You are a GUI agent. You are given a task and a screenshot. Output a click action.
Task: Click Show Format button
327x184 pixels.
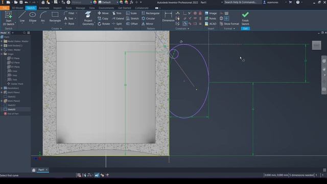pos(229,24)
